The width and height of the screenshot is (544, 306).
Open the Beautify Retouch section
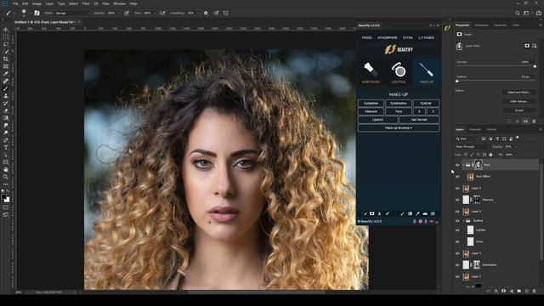click(371, 72)
